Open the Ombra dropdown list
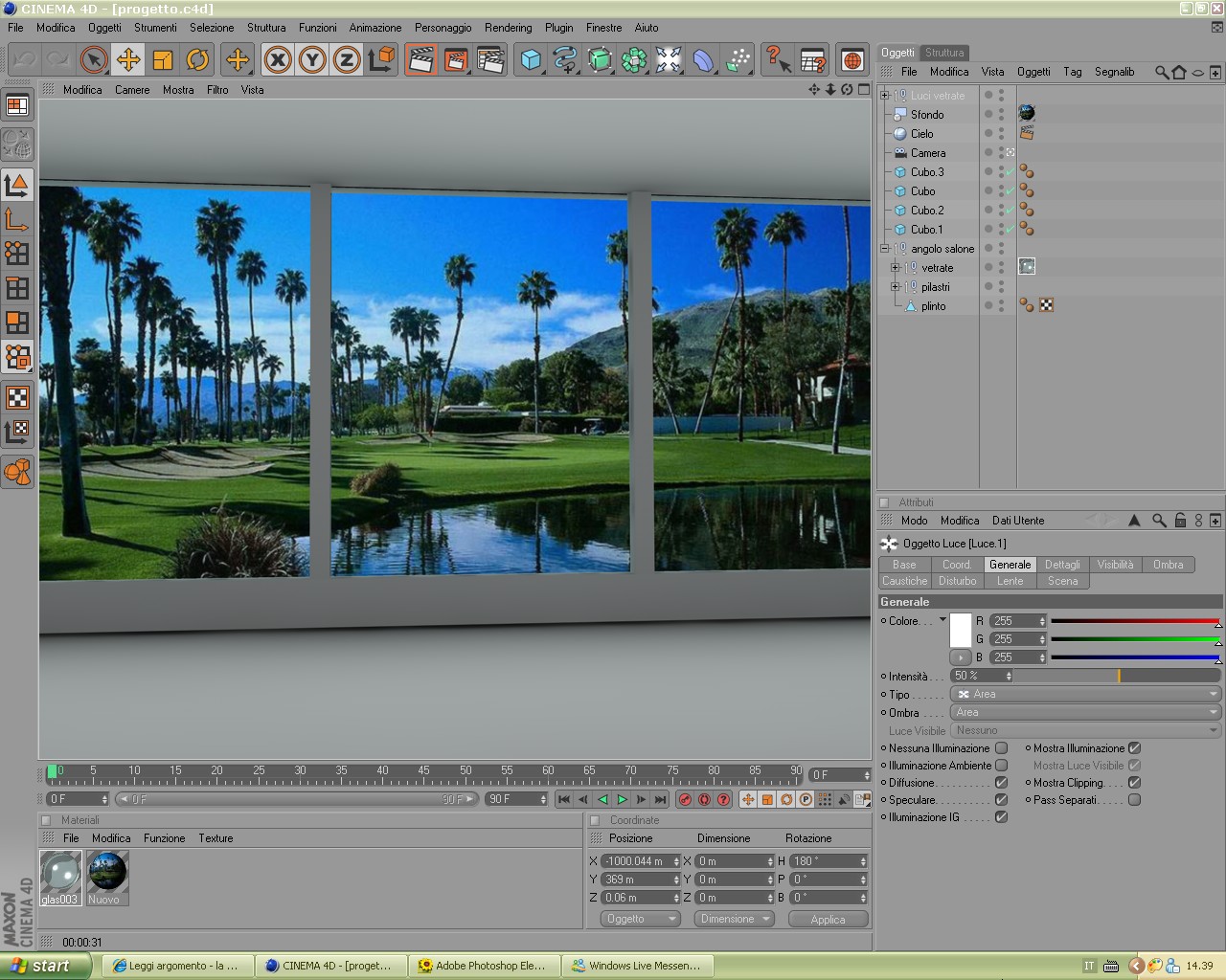 point(1085,712)
